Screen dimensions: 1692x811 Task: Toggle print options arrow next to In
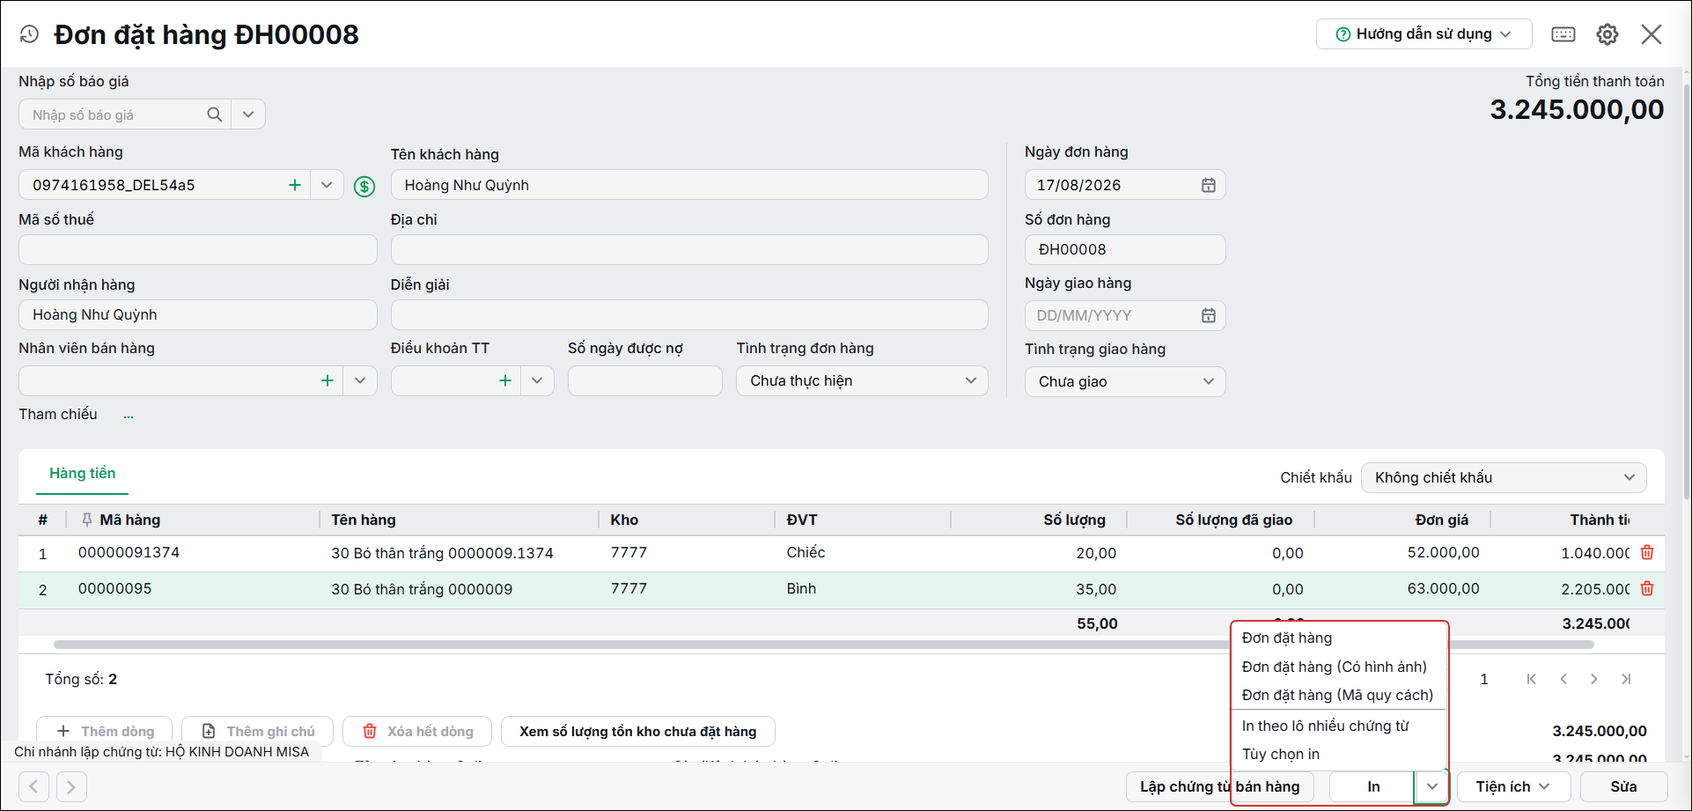pos(1432,786)
